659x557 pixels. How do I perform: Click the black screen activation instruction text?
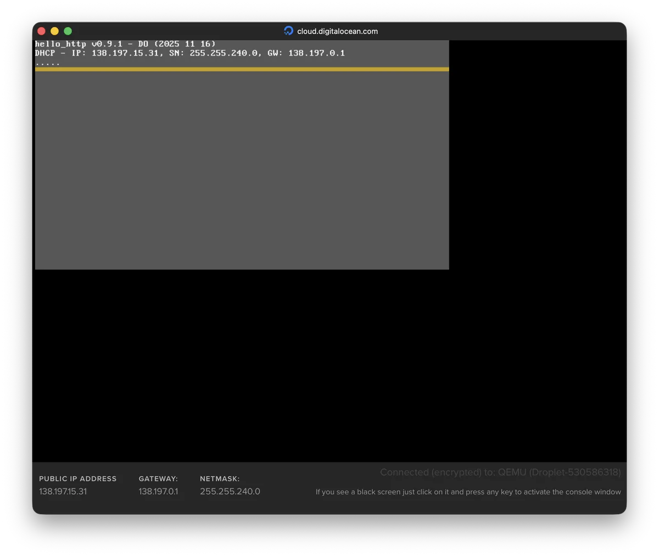468,492
